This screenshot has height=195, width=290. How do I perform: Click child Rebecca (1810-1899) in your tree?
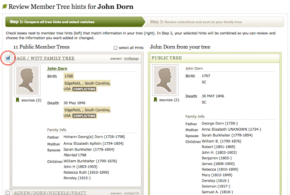(x=220, y=169)
